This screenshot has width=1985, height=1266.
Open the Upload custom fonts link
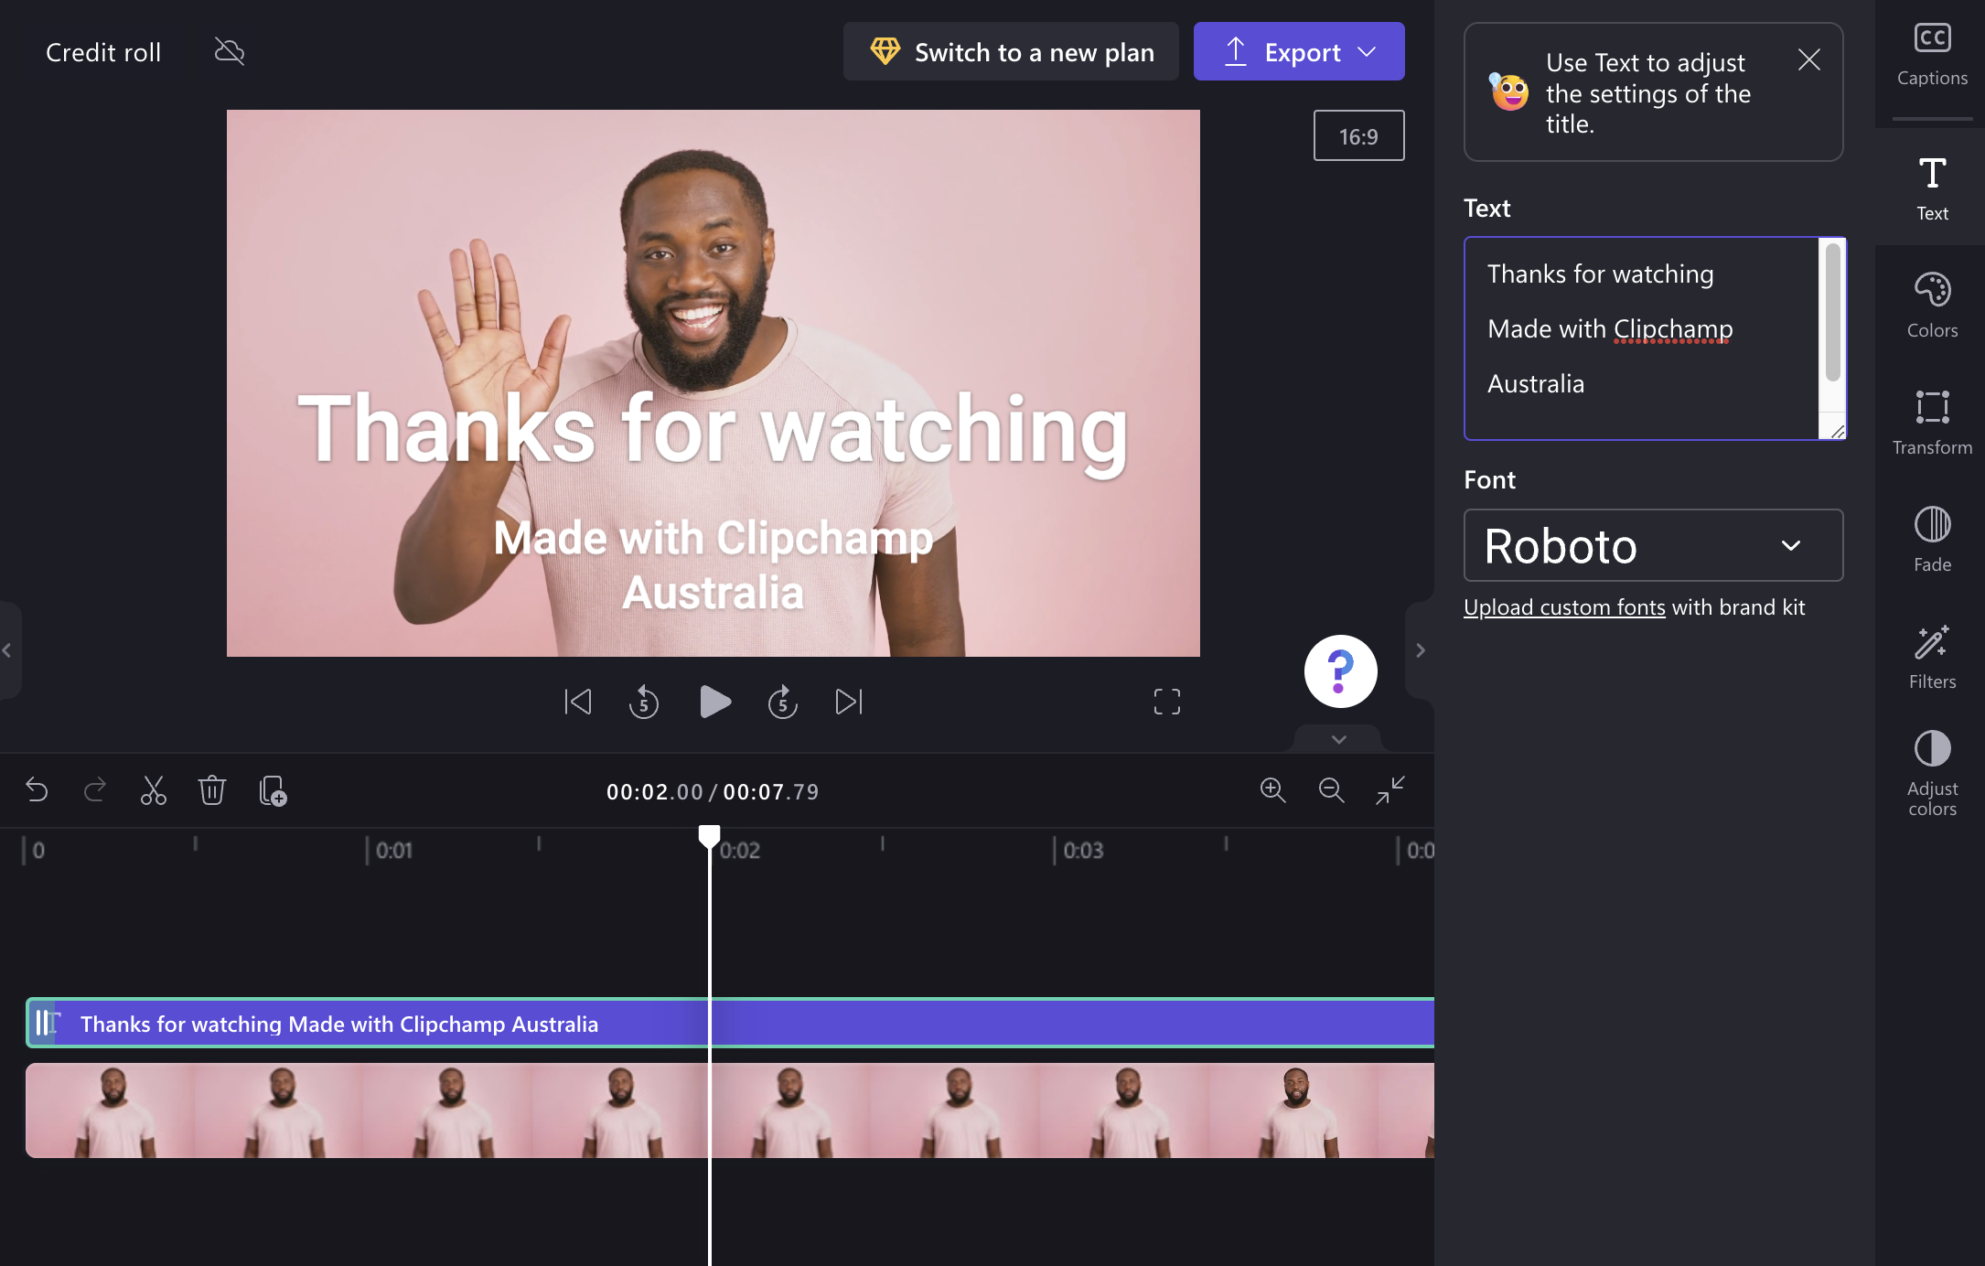[1564, 607]
